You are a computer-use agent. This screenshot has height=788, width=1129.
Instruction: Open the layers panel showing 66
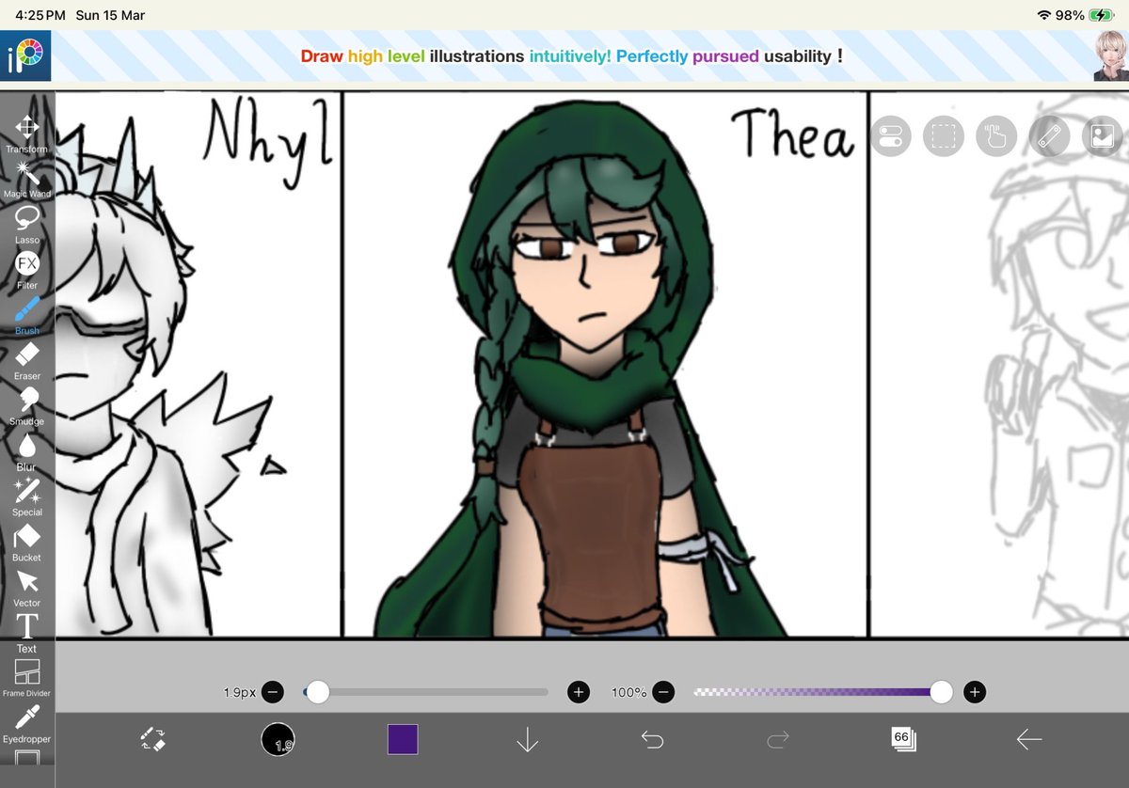903,739
